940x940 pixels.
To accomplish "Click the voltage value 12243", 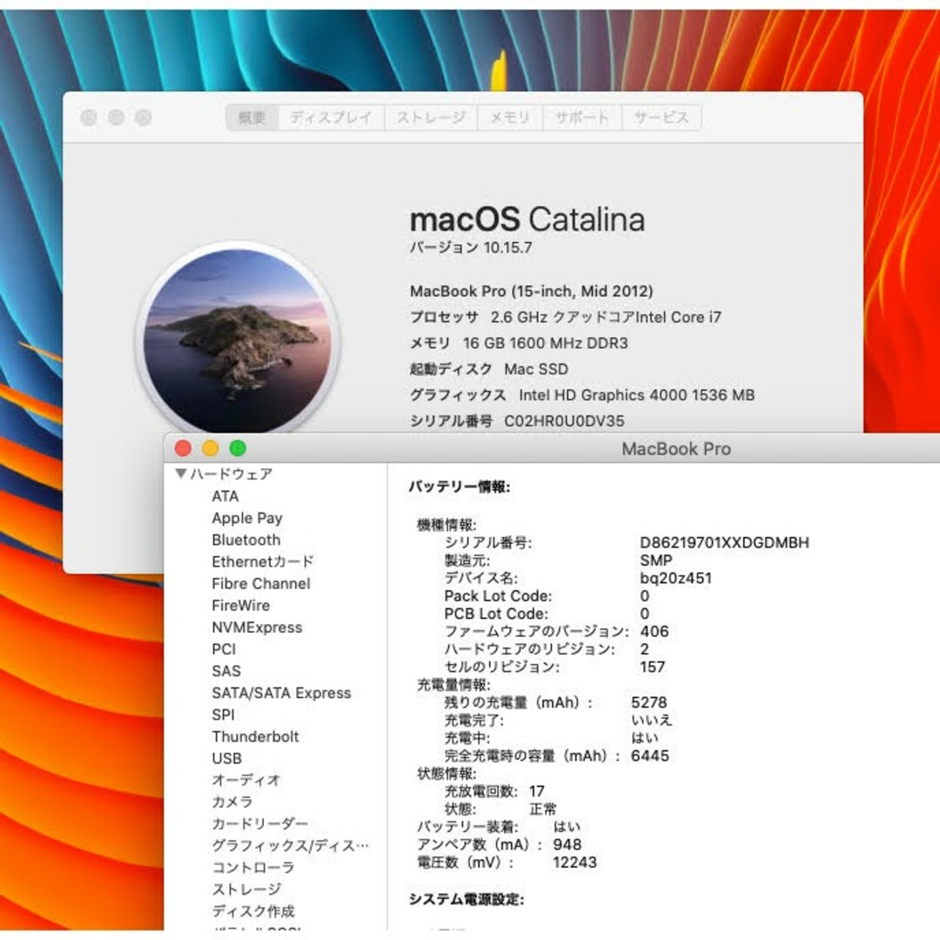I will [x=574, y=863].
